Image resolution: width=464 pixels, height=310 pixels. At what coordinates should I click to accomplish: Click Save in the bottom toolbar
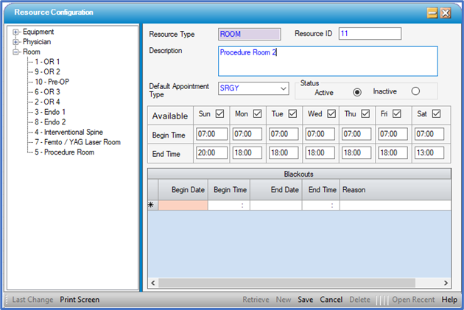pyautogui.click(x=306, y=300)
